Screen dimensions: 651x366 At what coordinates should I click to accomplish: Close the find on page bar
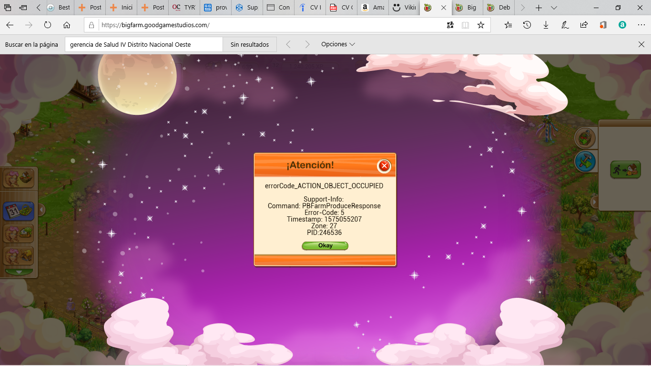pos(641,44)
